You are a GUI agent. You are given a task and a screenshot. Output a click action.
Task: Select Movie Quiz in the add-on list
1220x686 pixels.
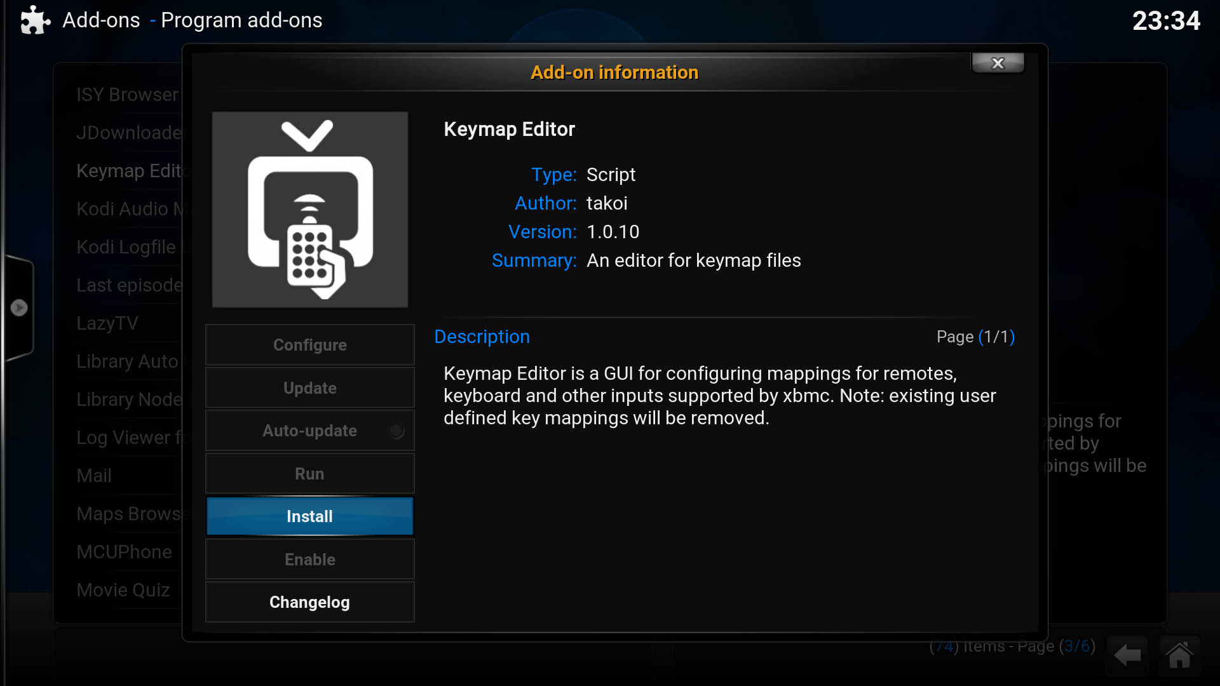tap(123, 590)
